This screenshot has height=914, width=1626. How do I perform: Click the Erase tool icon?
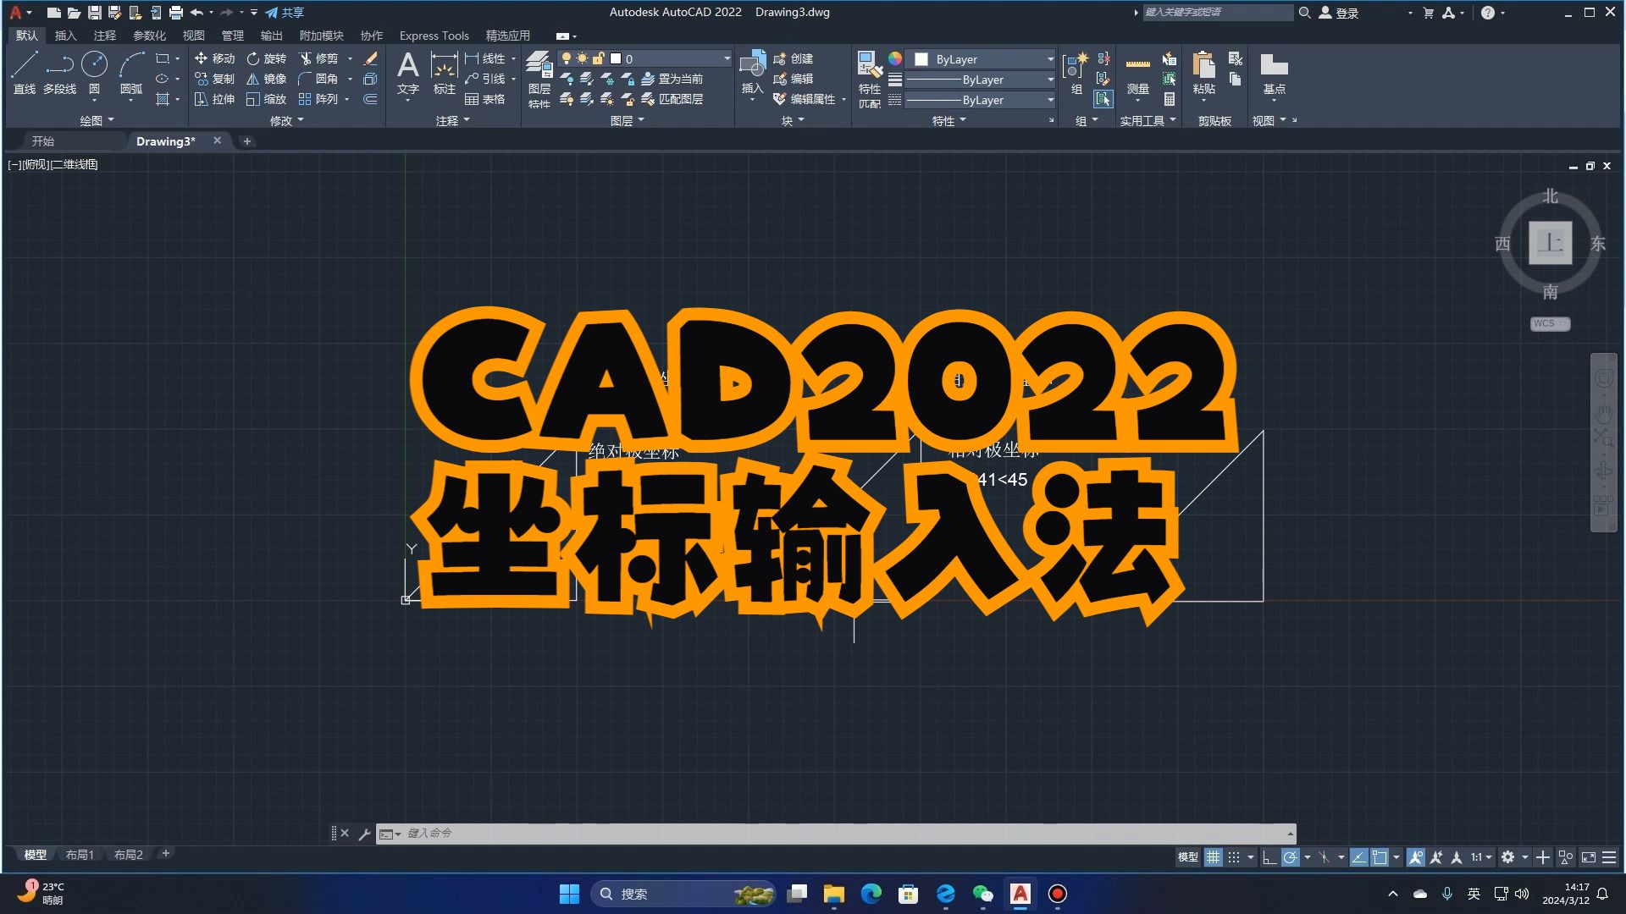tap(370, 58)
